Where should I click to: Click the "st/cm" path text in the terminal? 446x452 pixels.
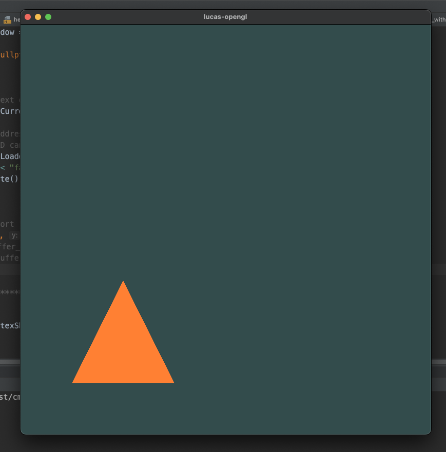(9, 397)
